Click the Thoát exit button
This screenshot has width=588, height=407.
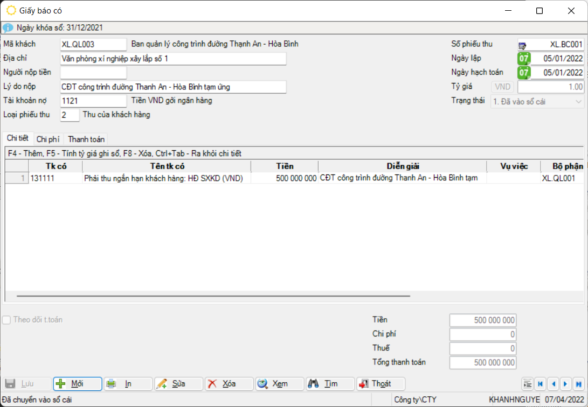pyautogui.click(x=380, y=384)
